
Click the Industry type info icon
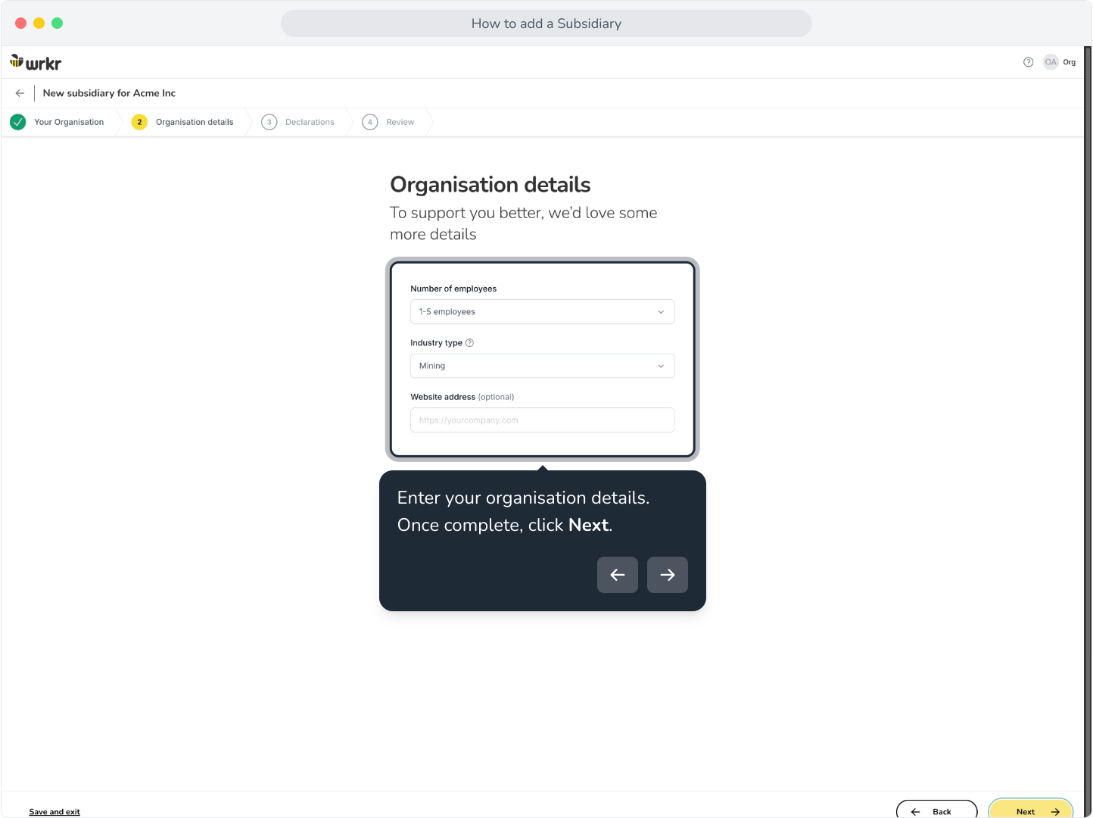469,343
